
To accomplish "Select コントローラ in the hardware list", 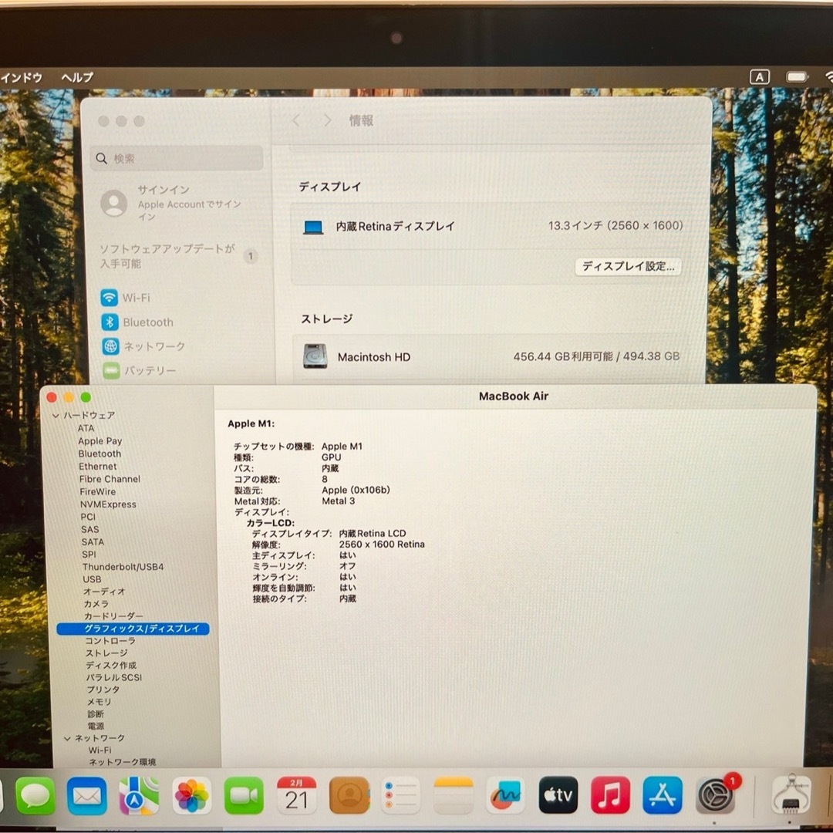I will tap(110, 641).
